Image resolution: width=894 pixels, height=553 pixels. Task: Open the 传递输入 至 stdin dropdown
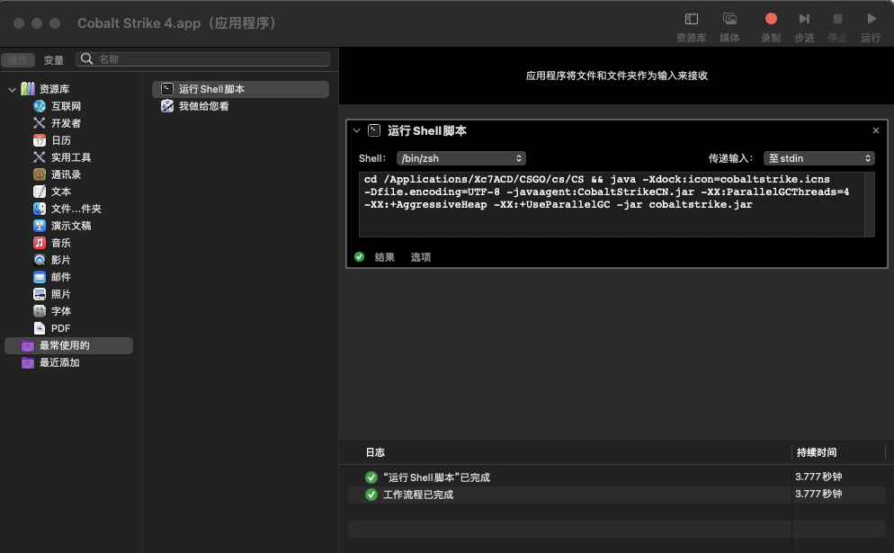click(818, 158)
